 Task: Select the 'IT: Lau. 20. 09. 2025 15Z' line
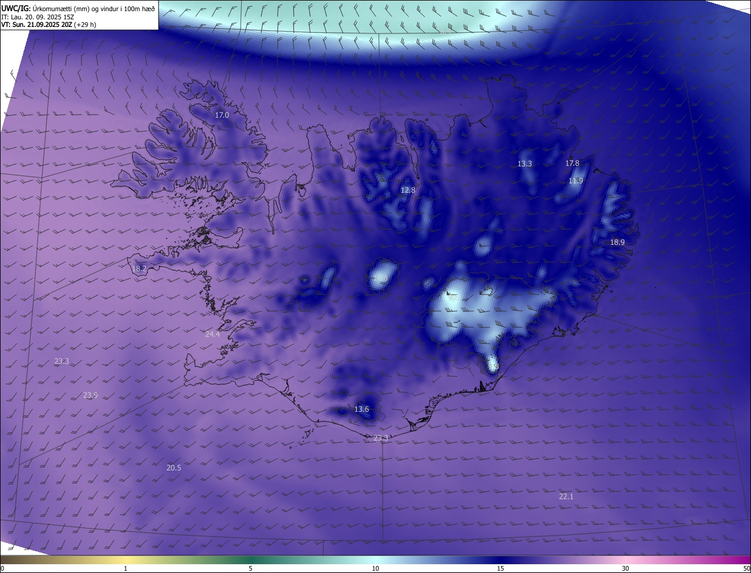coord(38,16)
